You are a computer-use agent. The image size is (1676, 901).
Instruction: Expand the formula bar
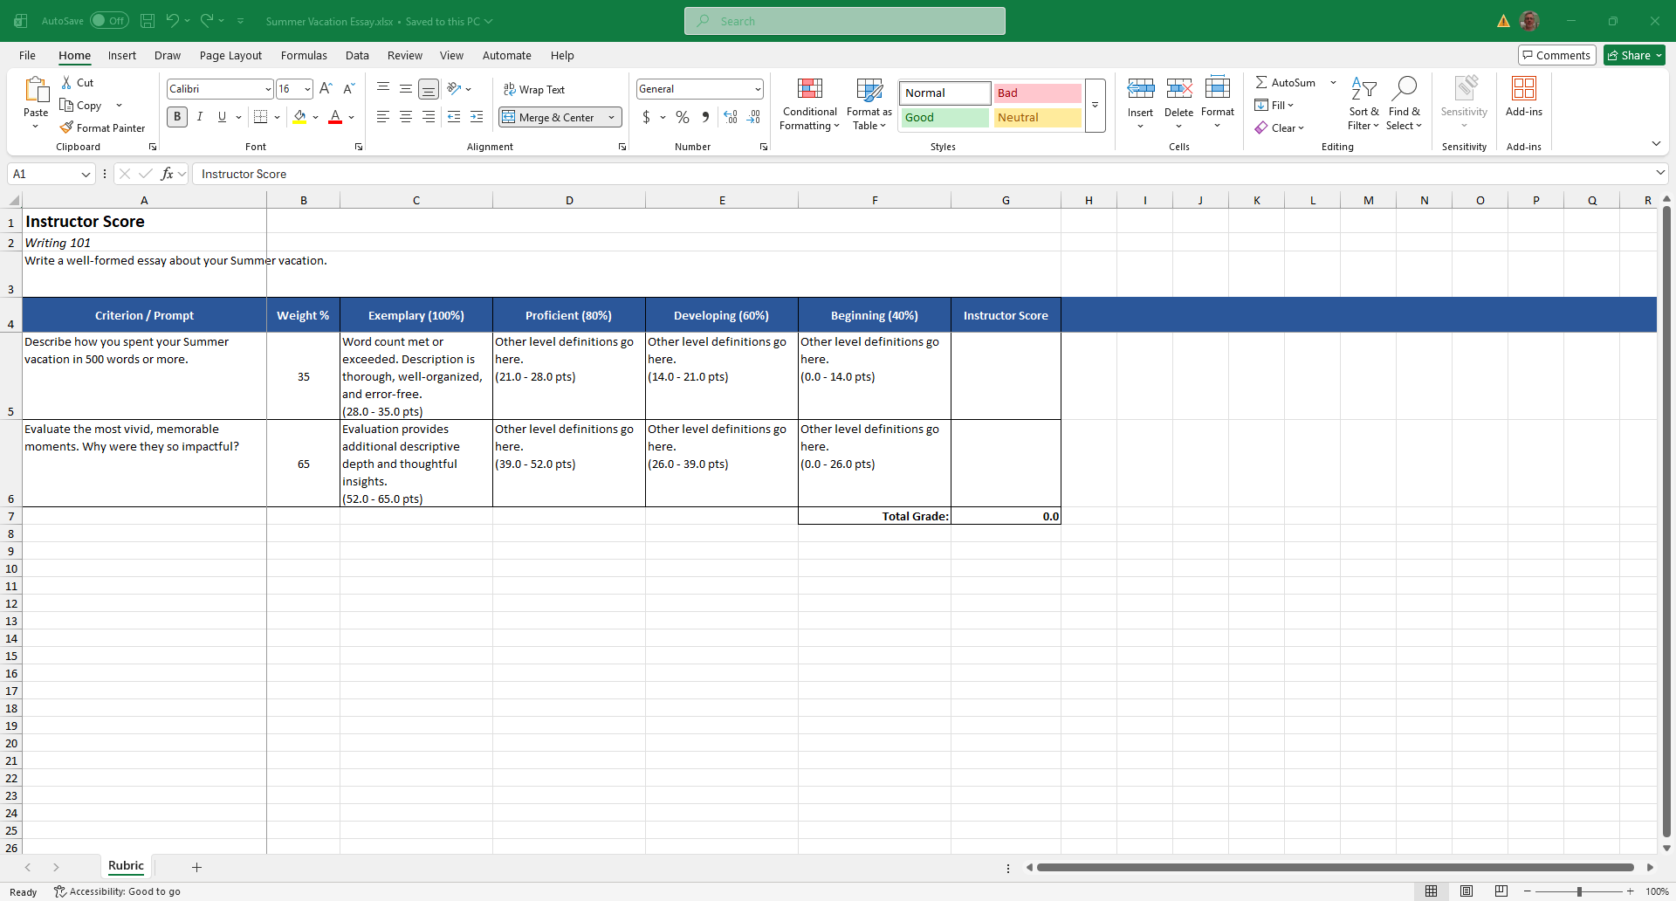[x=1660, y=173]
